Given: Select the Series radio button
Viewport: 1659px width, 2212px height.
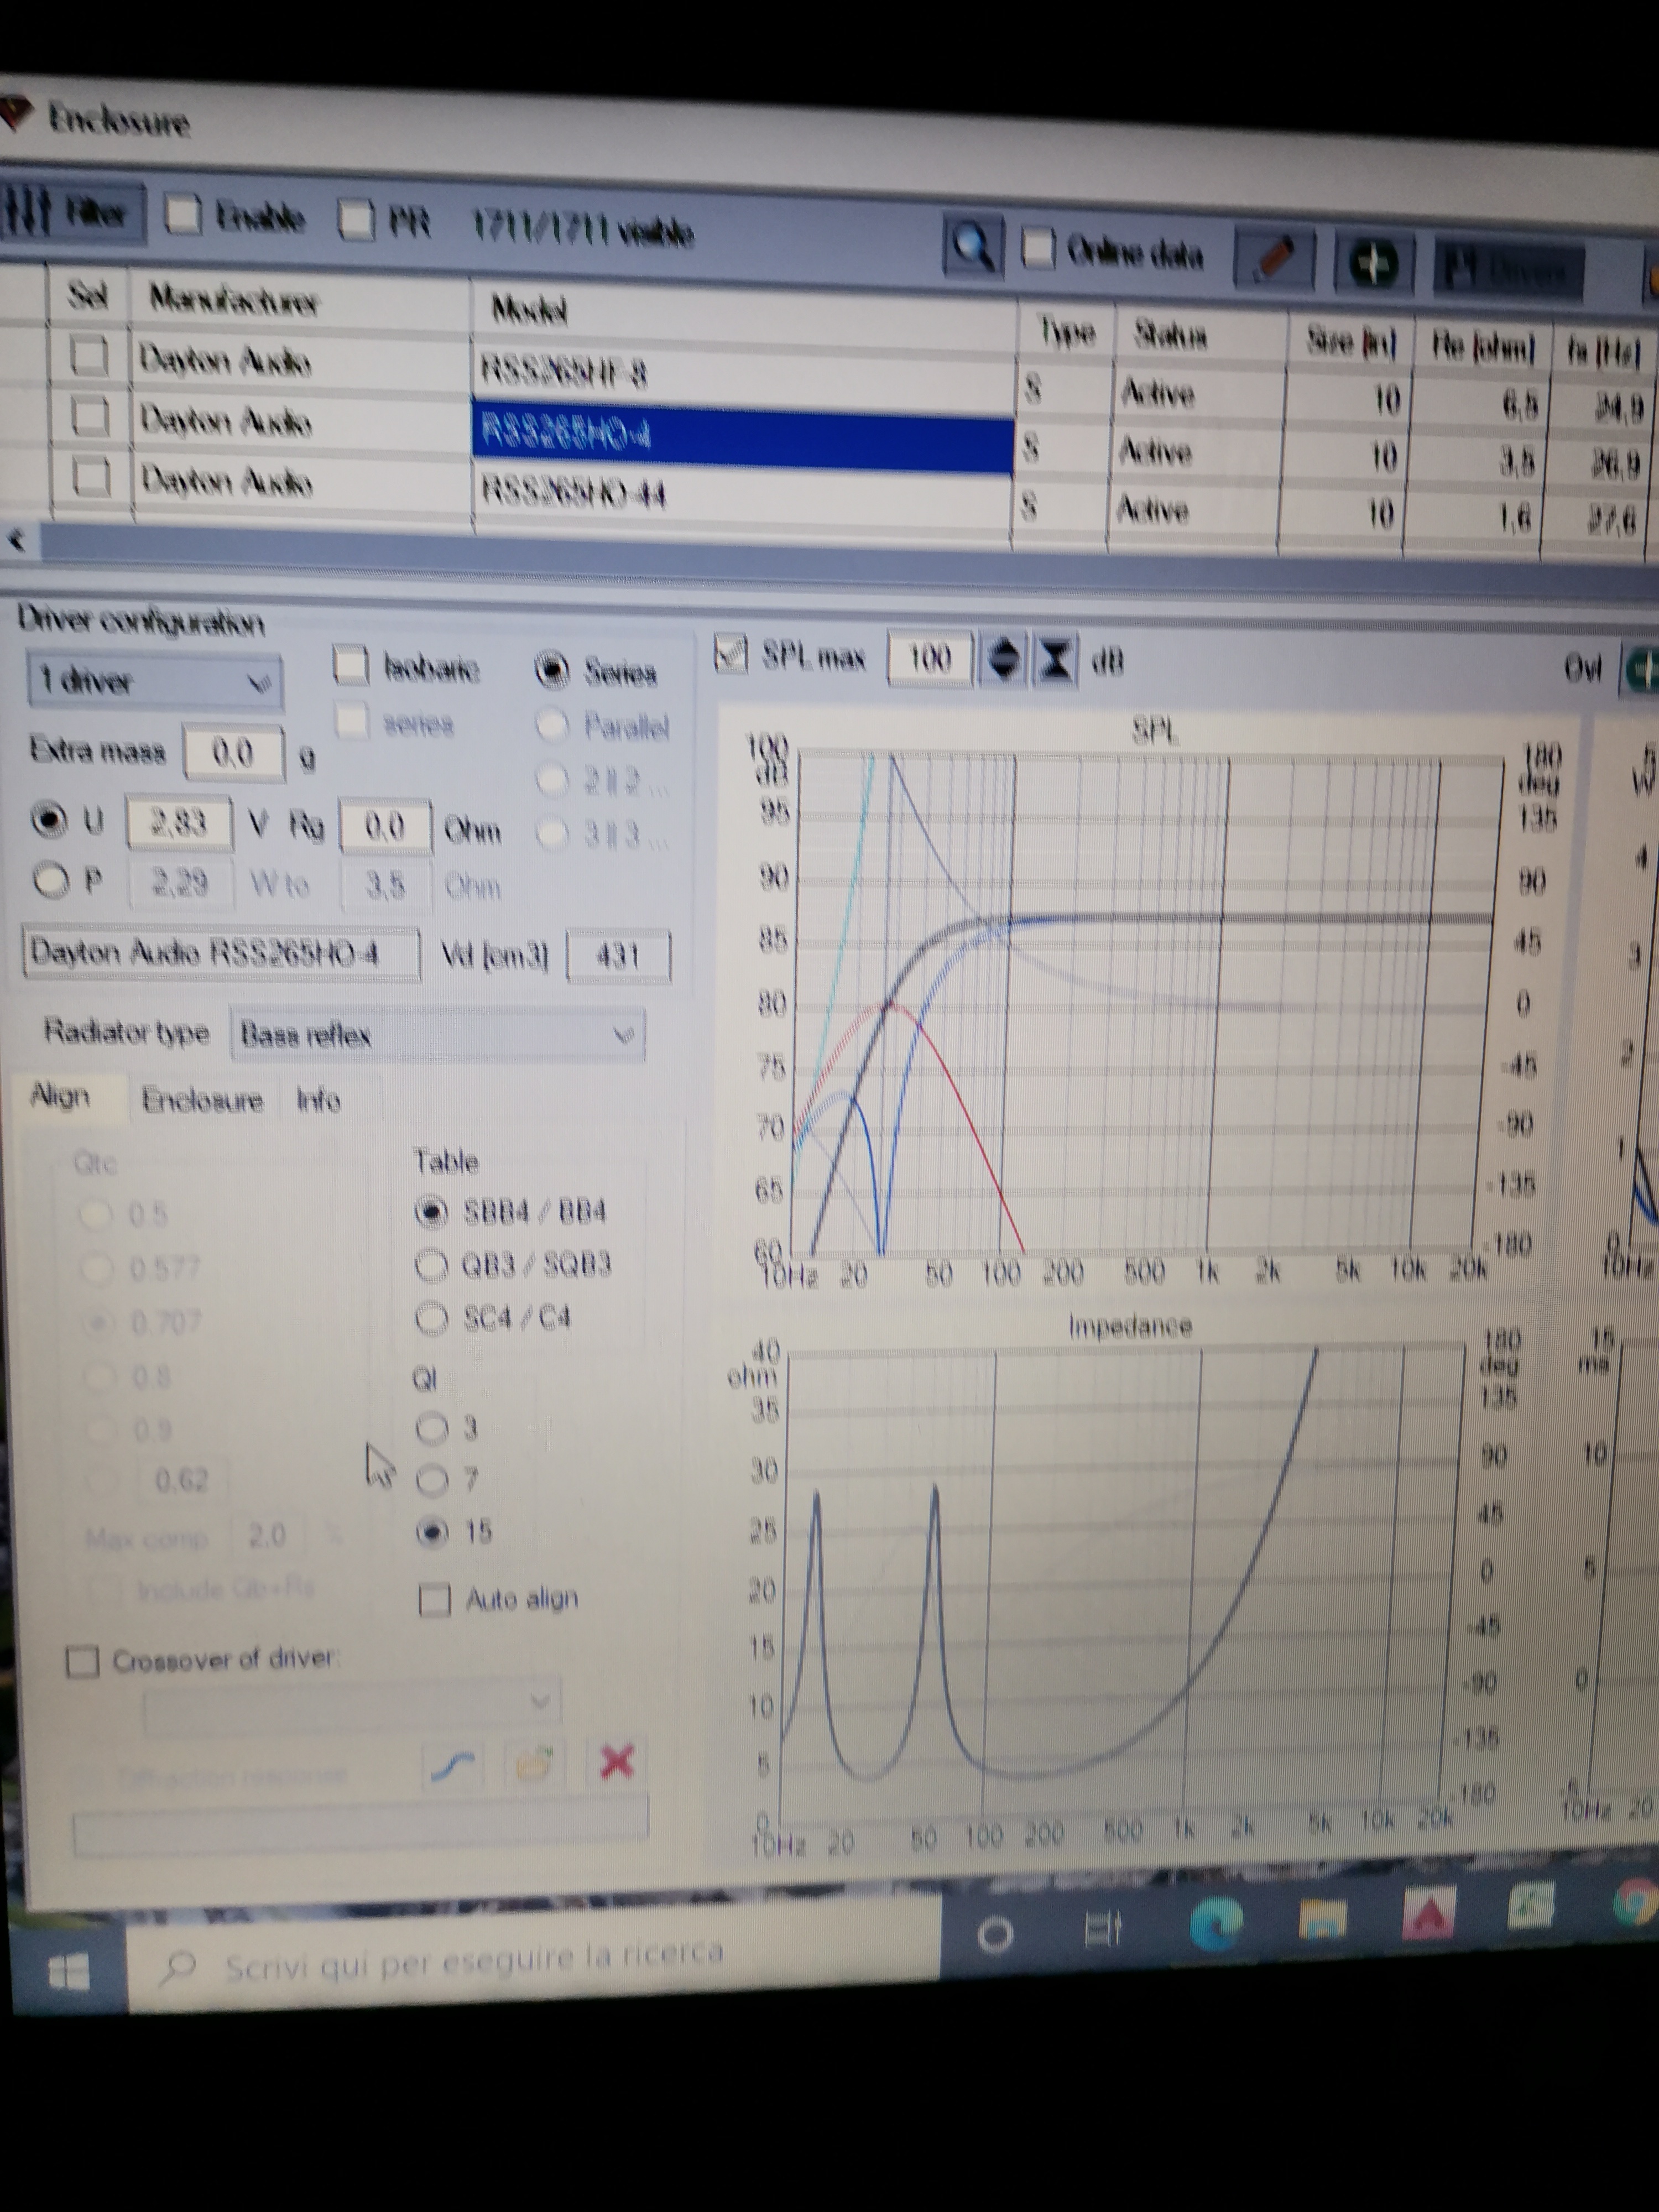Looking at the screenshot, I should 552,670.
